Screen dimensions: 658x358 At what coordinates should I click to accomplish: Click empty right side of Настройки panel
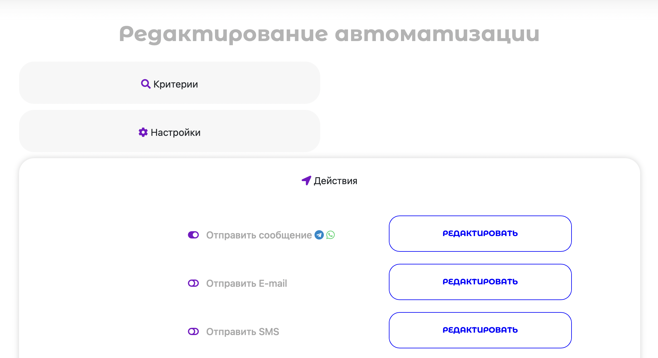point(272,131)
